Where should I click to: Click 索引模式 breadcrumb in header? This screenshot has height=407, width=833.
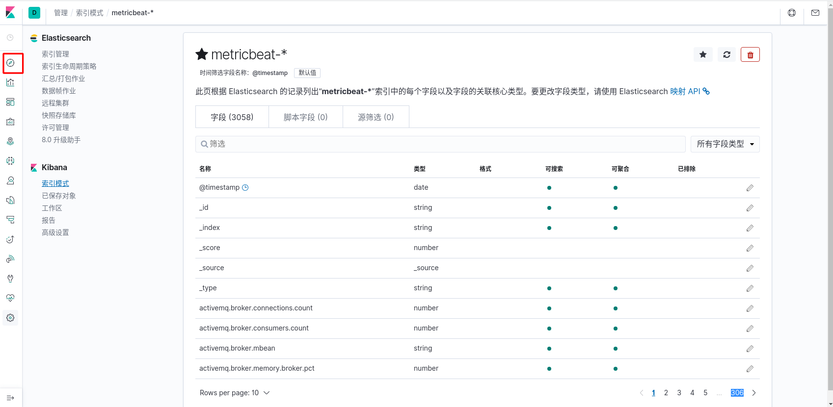(x=89, y=13)
